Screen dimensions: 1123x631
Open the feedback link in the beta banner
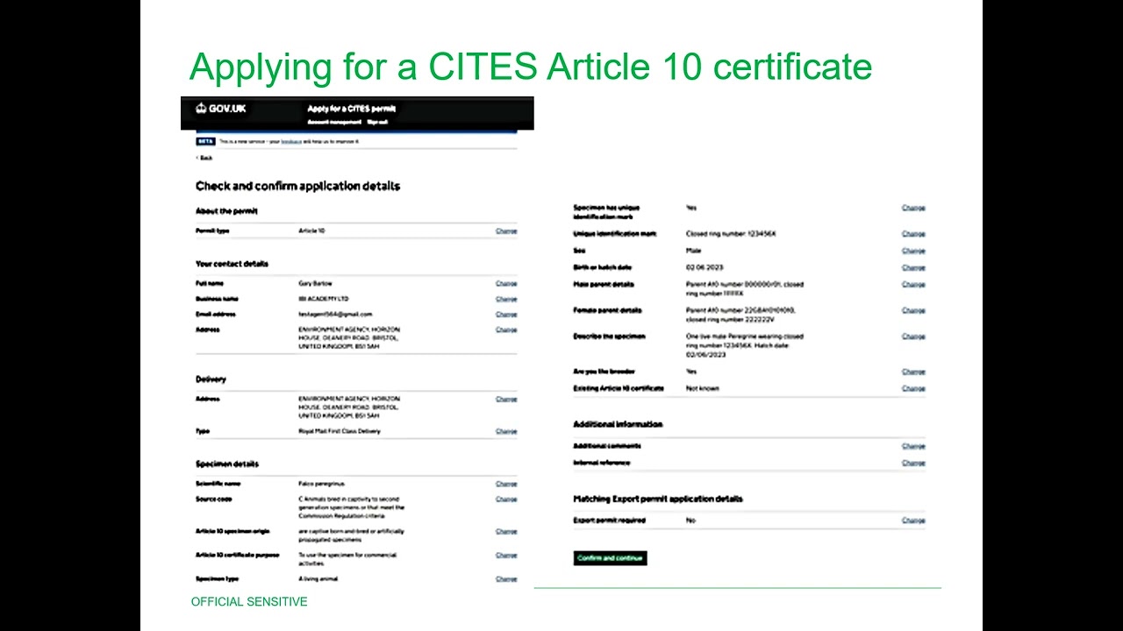pyautogui.click(x=291, y=141)
